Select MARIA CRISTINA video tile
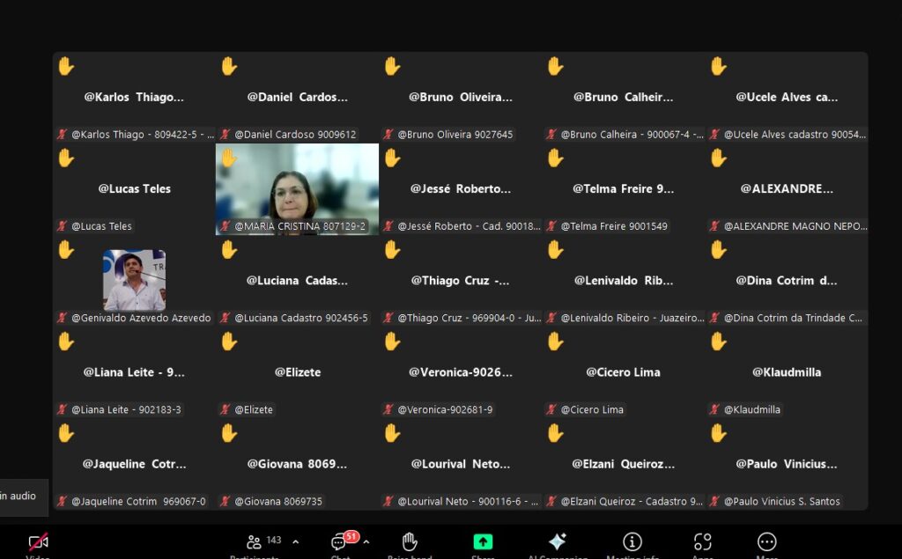902x559 pixels. (x=298, y=189)
